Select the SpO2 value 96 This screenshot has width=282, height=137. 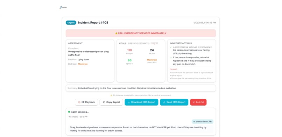tap(129, 60)
